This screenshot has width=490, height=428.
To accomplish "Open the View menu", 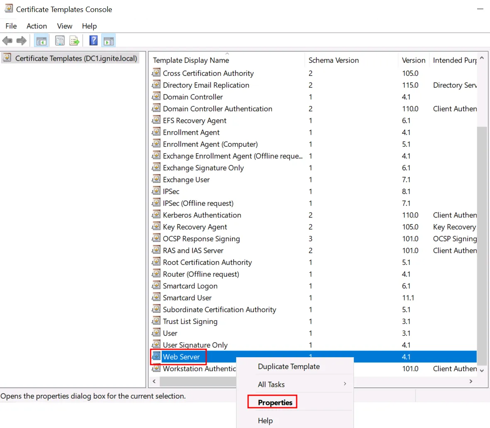I will click(64, 26).
